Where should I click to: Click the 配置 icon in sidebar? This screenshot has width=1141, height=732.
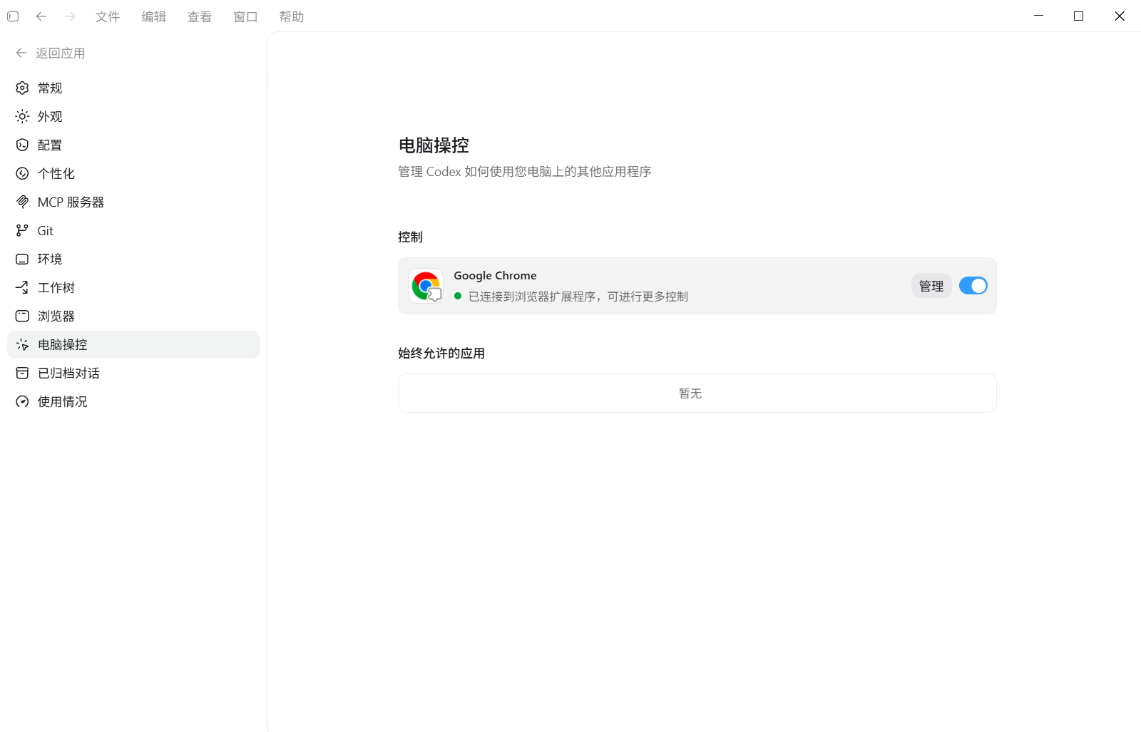[23, 145]
